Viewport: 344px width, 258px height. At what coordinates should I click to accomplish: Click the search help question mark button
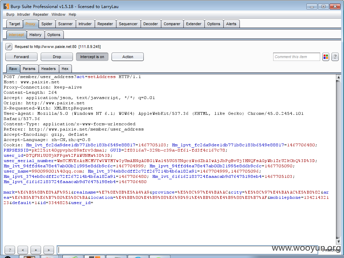point(10,250)
